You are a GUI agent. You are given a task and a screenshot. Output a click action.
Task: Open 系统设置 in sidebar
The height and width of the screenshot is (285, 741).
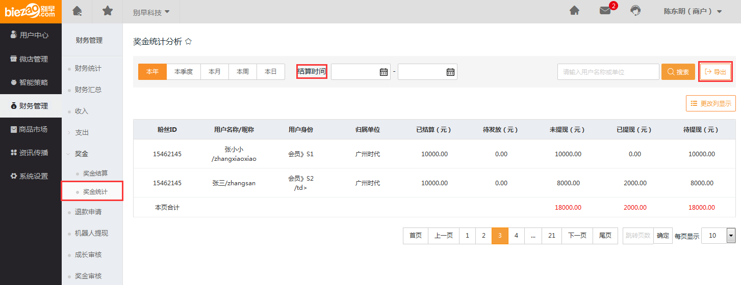(31, 176)
